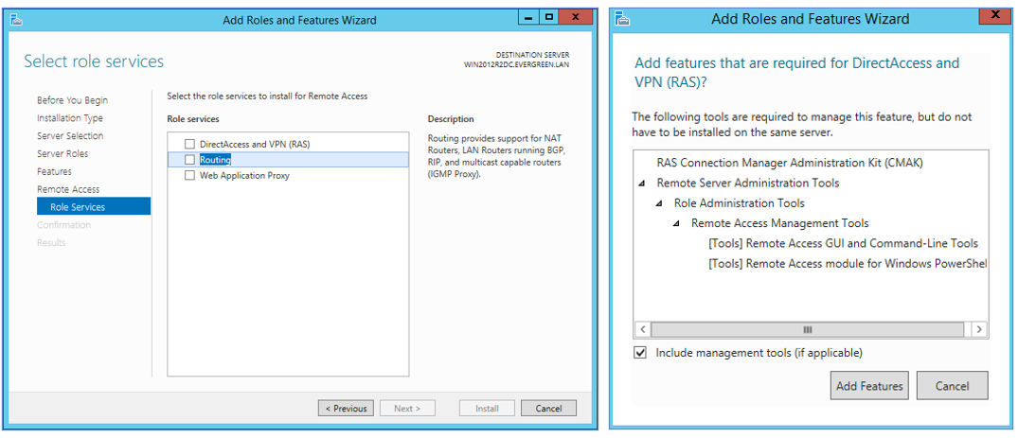The height and width of the screenshot is (438, 1018).
Task: Minimize the Select role services wizard window
Action: coord(528,18)
